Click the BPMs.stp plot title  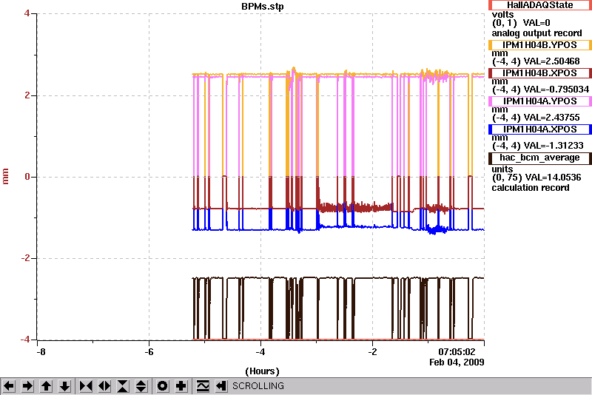tap(263, 7)
